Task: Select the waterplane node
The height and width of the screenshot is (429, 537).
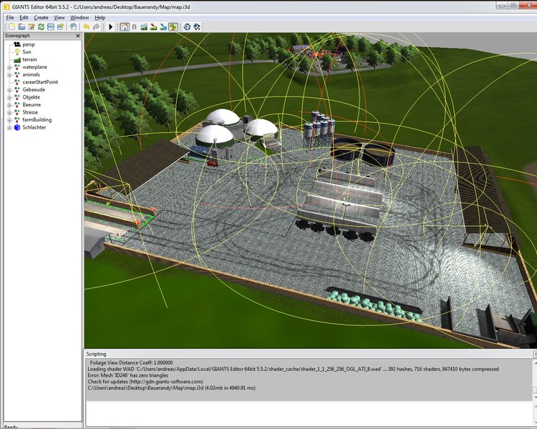Action: pyautogui.click(x=35, y=67)
